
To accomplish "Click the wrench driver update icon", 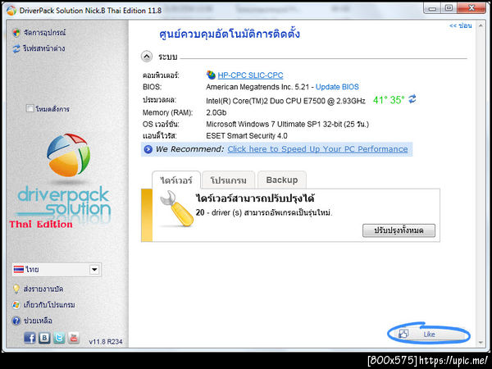I will [176, 208].
